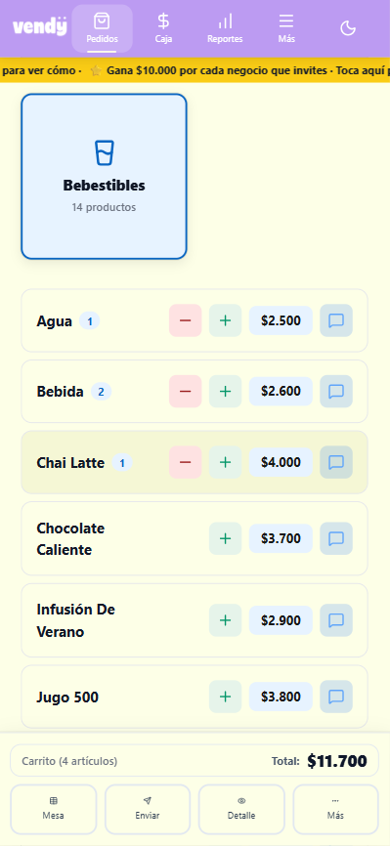Click the $2.500 price of Agua

point(281,320)
